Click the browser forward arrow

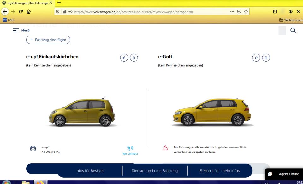click(13, 12)
